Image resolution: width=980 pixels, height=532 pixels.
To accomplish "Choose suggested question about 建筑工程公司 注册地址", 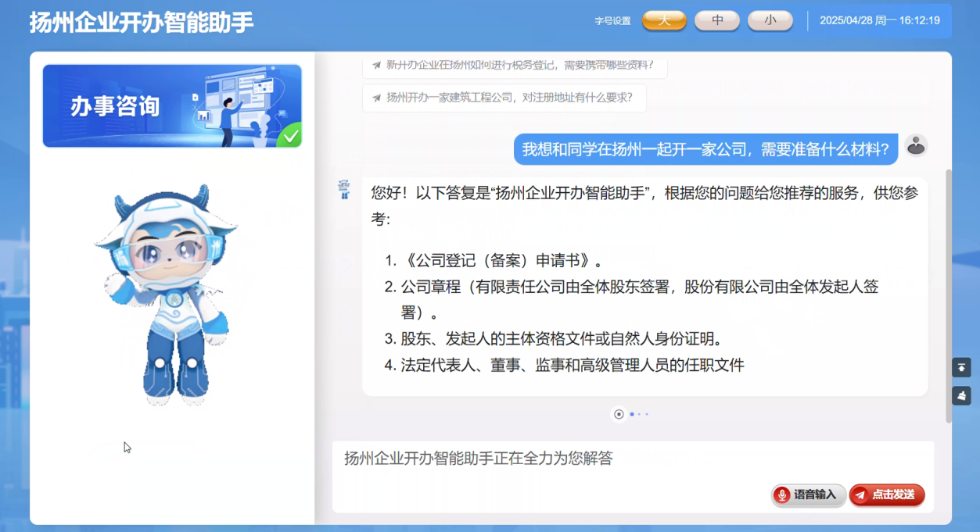I will (509, 98).
